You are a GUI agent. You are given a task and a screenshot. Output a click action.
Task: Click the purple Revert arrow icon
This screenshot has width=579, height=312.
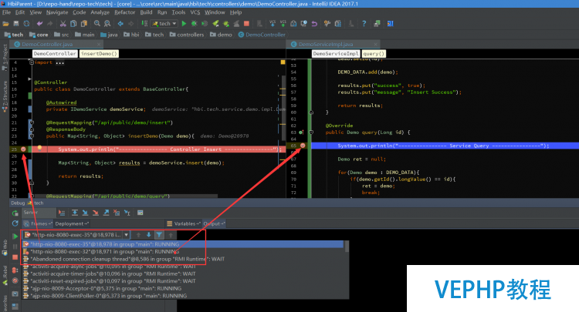pos(314,24)
